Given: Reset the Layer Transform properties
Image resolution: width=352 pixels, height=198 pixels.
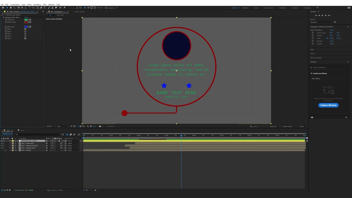Looking at the screenshot, I should pyautogui.click(x=332, y=30).
